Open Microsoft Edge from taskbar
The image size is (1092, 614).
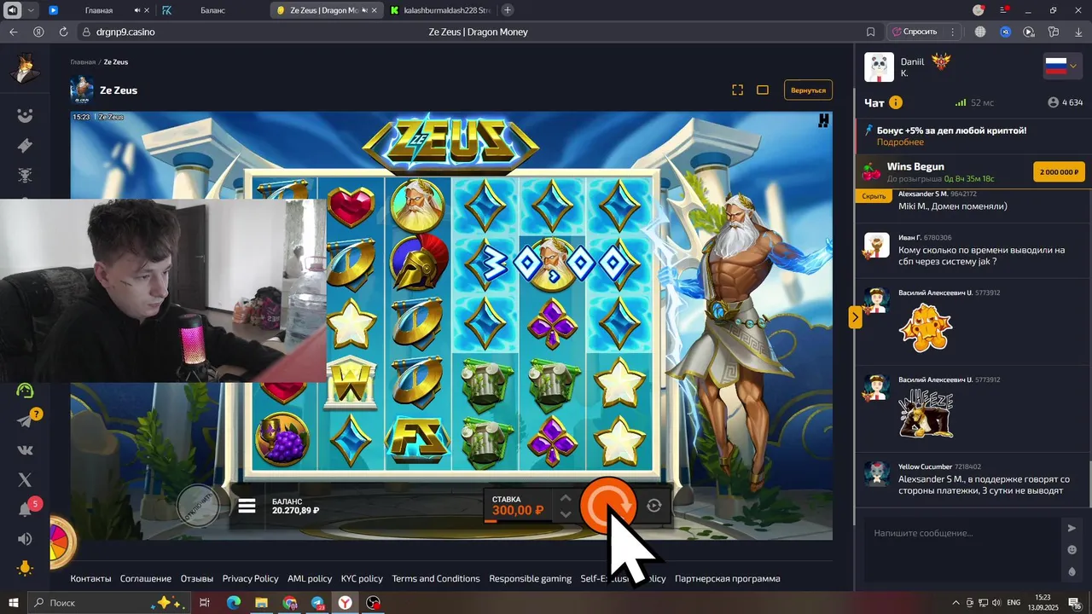pos(233,602)
